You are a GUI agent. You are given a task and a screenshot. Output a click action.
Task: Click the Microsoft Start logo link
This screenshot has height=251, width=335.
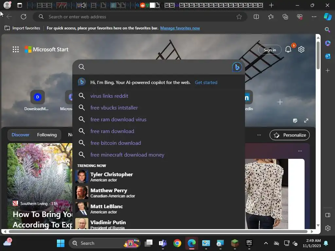(46, 50)
